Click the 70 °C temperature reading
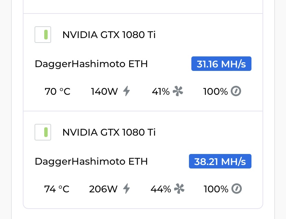286x219 pixels. tap(57, 91)
